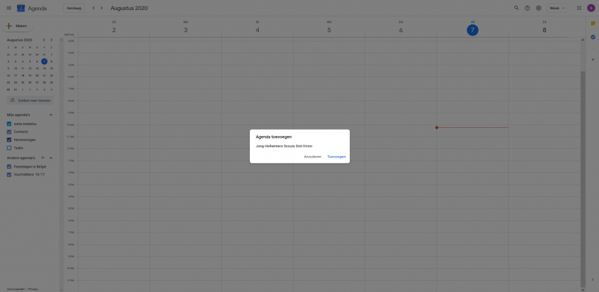The width and height of the screenshot is (599, 292).
Task: Click the Augustus 2020 header title
Action: [129, 8]
